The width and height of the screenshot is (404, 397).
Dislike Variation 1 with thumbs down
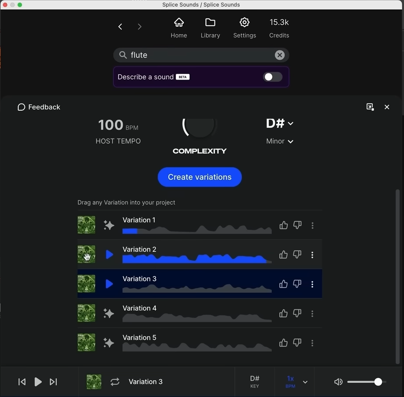(297, 225)
